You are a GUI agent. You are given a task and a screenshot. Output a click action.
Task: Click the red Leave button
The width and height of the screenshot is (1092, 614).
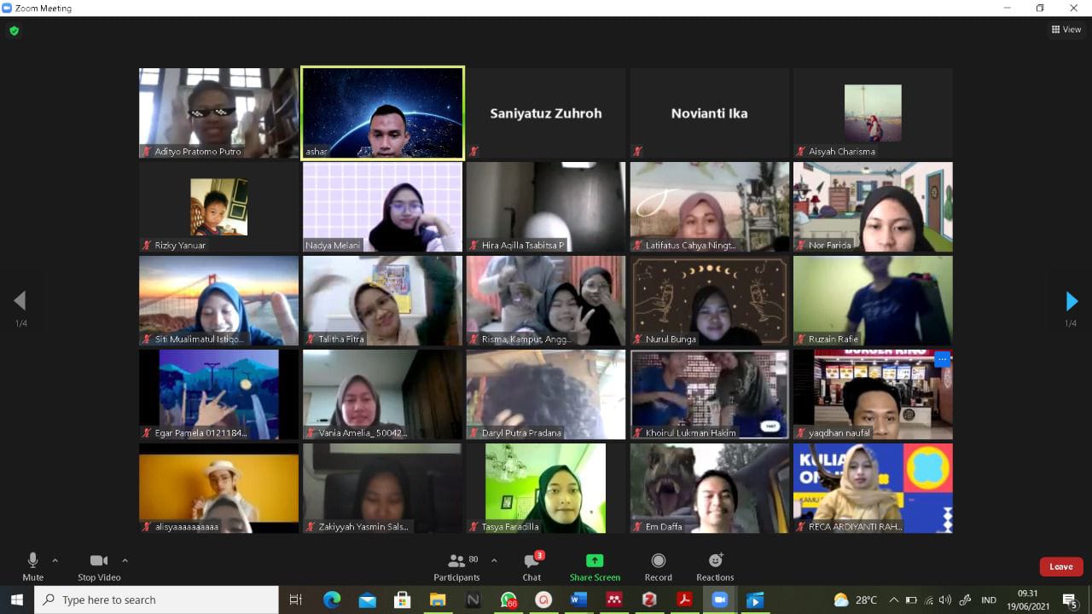pyautogui.click(x=1060, y=566)
